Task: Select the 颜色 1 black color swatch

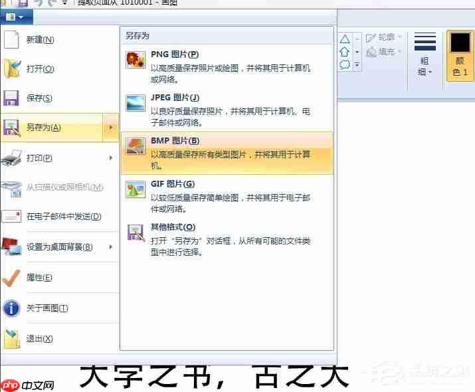Action: (460, 55)
